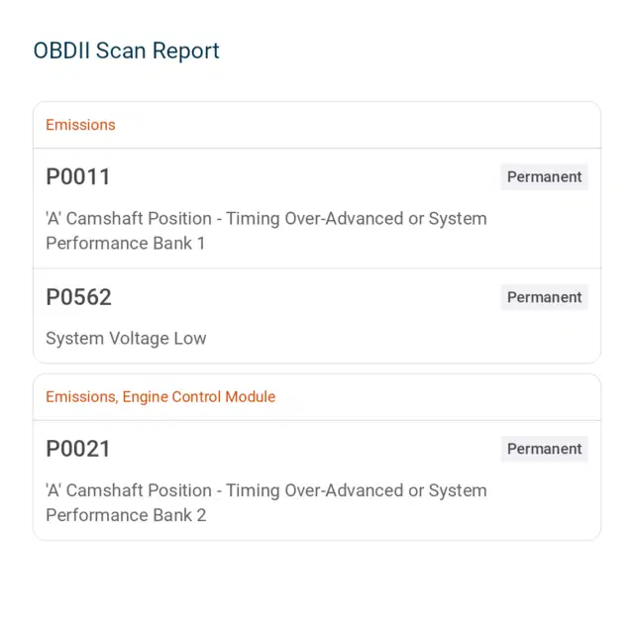This screenshot has height=634, width=634.
Task: Click 'Engine Control Module' orange text
Action: click(x=199, y=397)
